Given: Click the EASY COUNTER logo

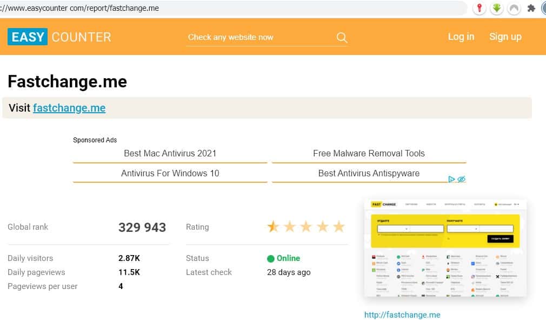Looking at the screenshot, I should [59, 37].
